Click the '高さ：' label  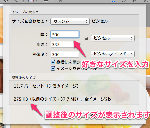coord(42,45)
